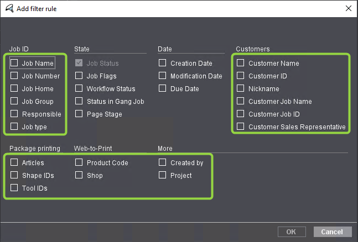Image resolution: width=358 pixels, height=242 pixels.
Task: Select the Page Stage checkbox
Action: [x=79, y=114]
